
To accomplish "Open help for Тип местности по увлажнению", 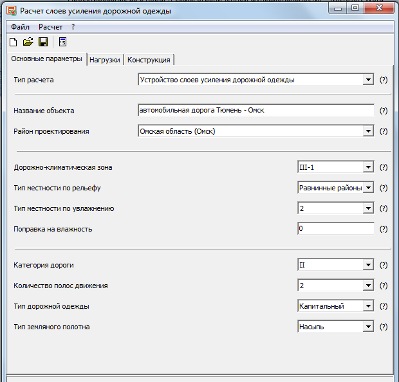I will coord(384,208).
